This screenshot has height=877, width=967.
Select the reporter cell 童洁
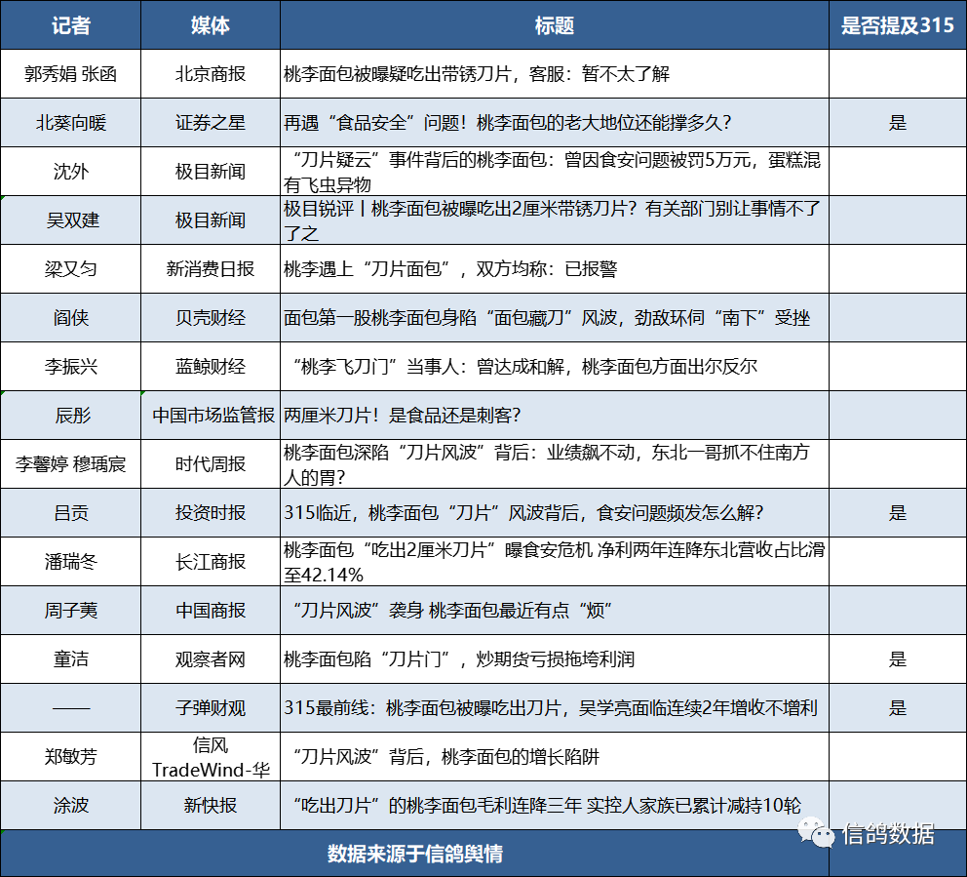[70, 659]
